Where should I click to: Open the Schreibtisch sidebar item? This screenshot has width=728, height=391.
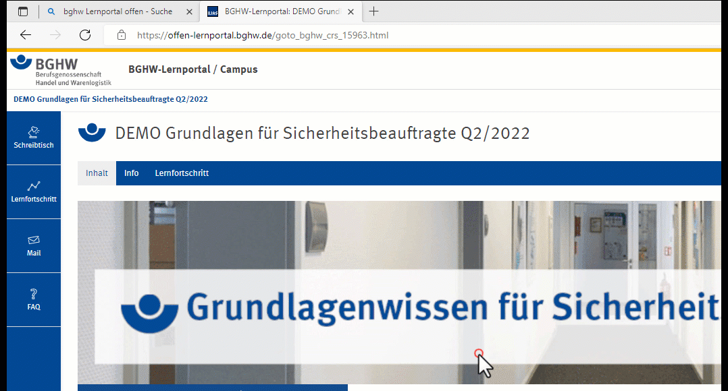(x=34, y=138)
